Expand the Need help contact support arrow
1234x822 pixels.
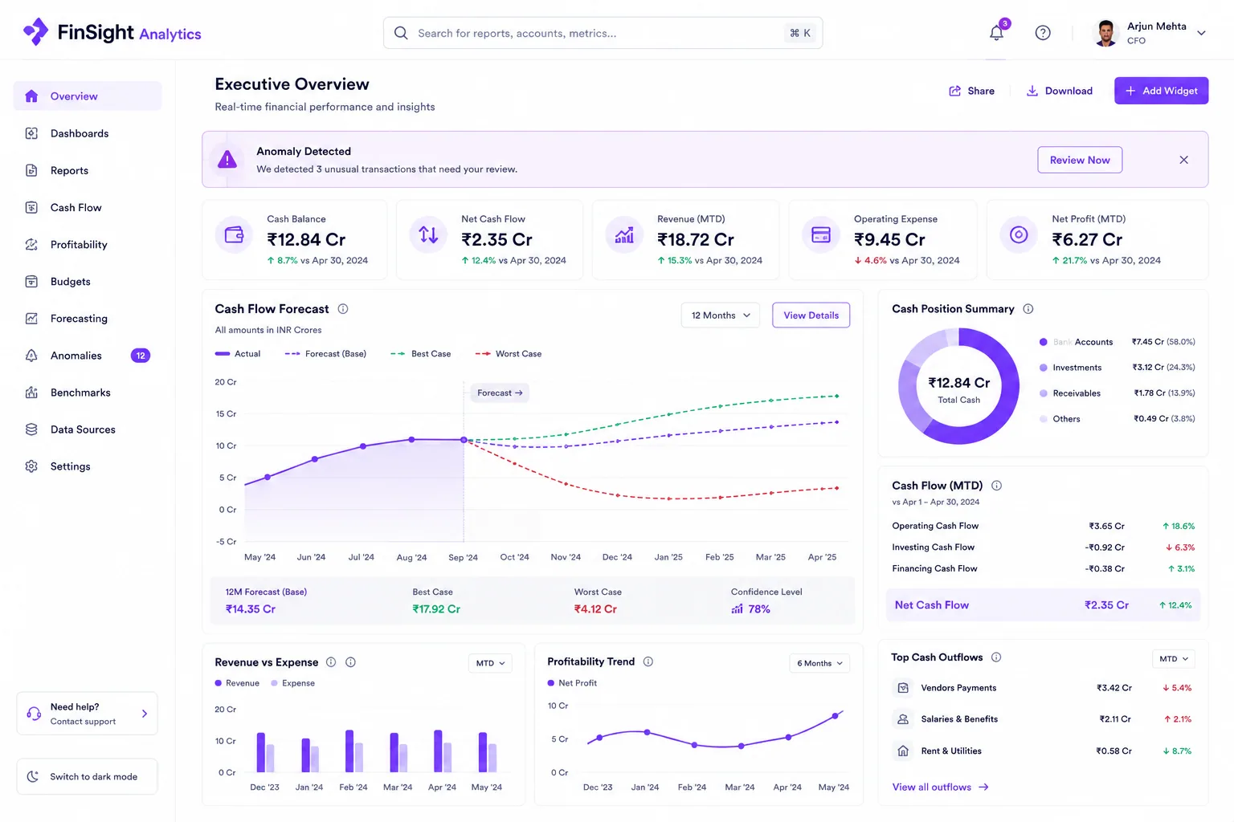pos(145,714)
